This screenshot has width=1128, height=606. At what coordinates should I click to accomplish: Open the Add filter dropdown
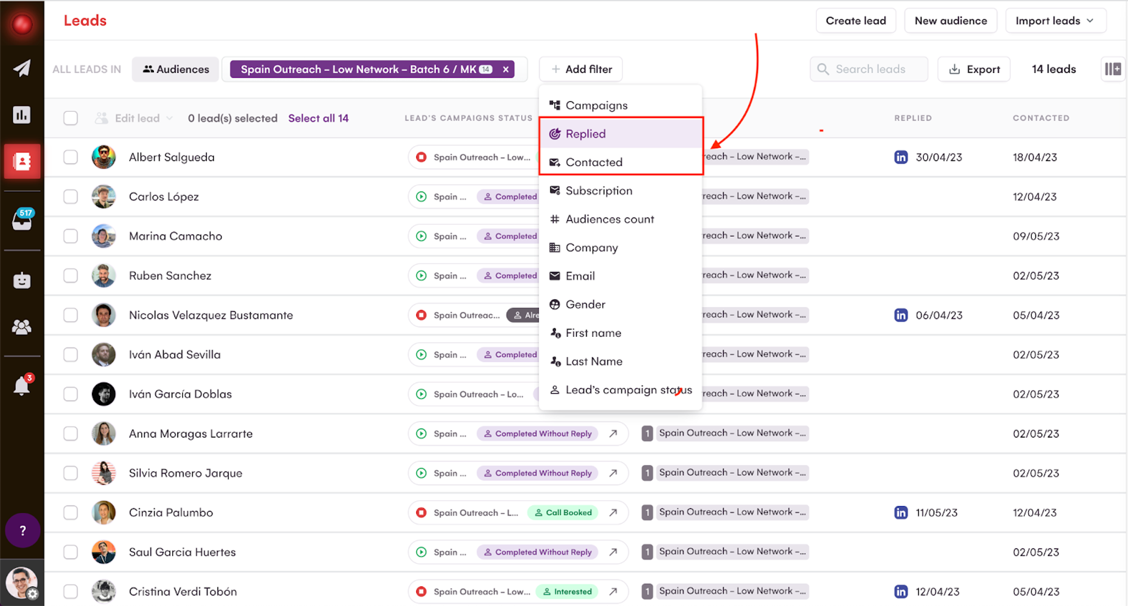click(581, 69)
